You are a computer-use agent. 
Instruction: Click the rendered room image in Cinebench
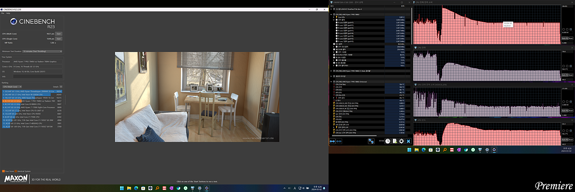[x=197, y=97]
